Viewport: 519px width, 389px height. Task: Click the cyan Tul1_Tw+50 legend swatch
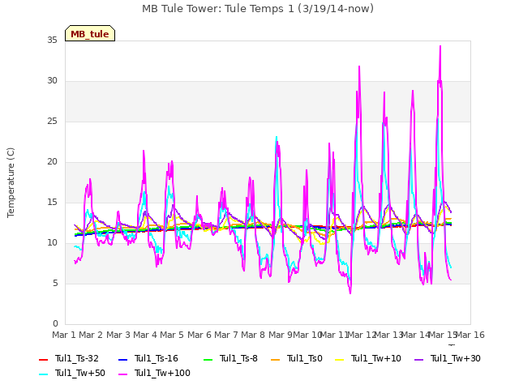point(43,374)
